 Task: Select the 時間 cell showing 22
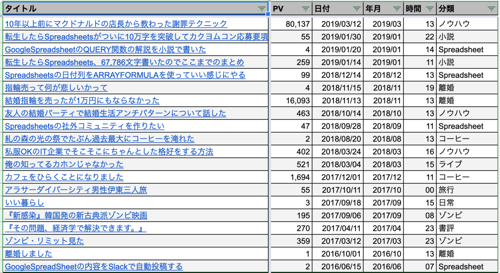click(420, 37)
